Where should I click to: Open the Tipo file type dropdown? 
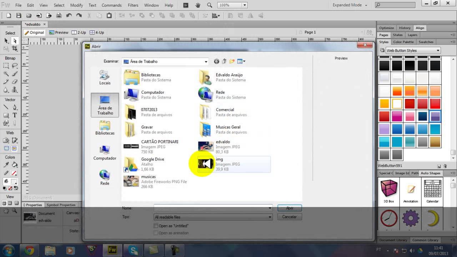[270, 217]
